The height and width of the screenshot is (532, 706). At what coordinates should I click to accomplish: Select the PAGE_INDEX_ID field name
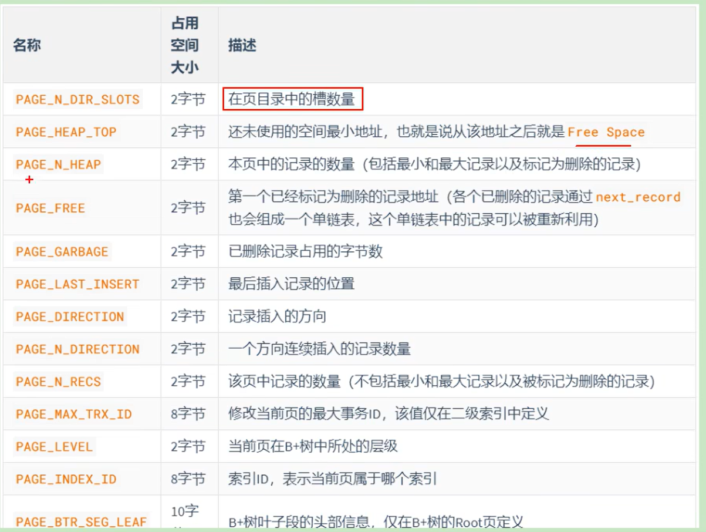(66, 480)
